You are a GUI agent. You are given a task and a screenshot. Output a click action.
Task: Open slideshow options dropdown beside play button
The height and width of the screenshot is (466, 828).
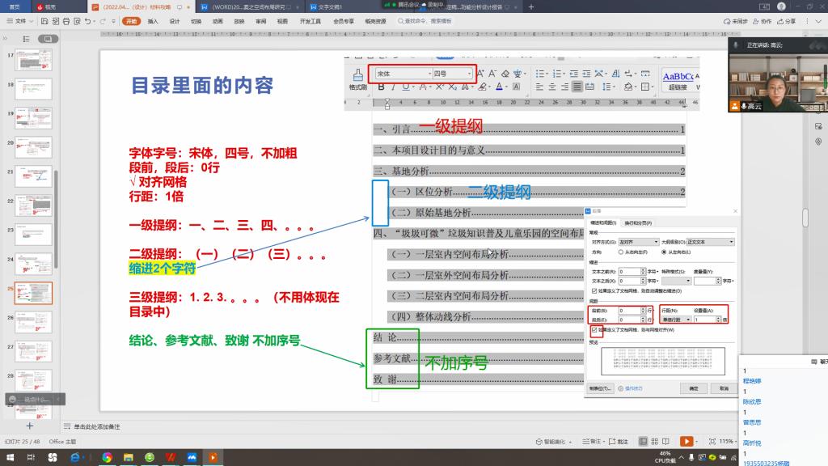click(696, 441)
